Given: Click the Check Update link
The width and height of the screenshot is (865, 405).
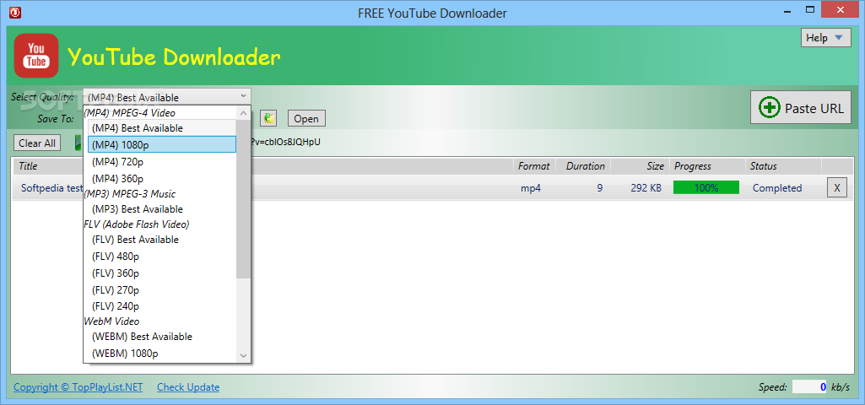Looking at the screenshot, I should click(188, 387).
